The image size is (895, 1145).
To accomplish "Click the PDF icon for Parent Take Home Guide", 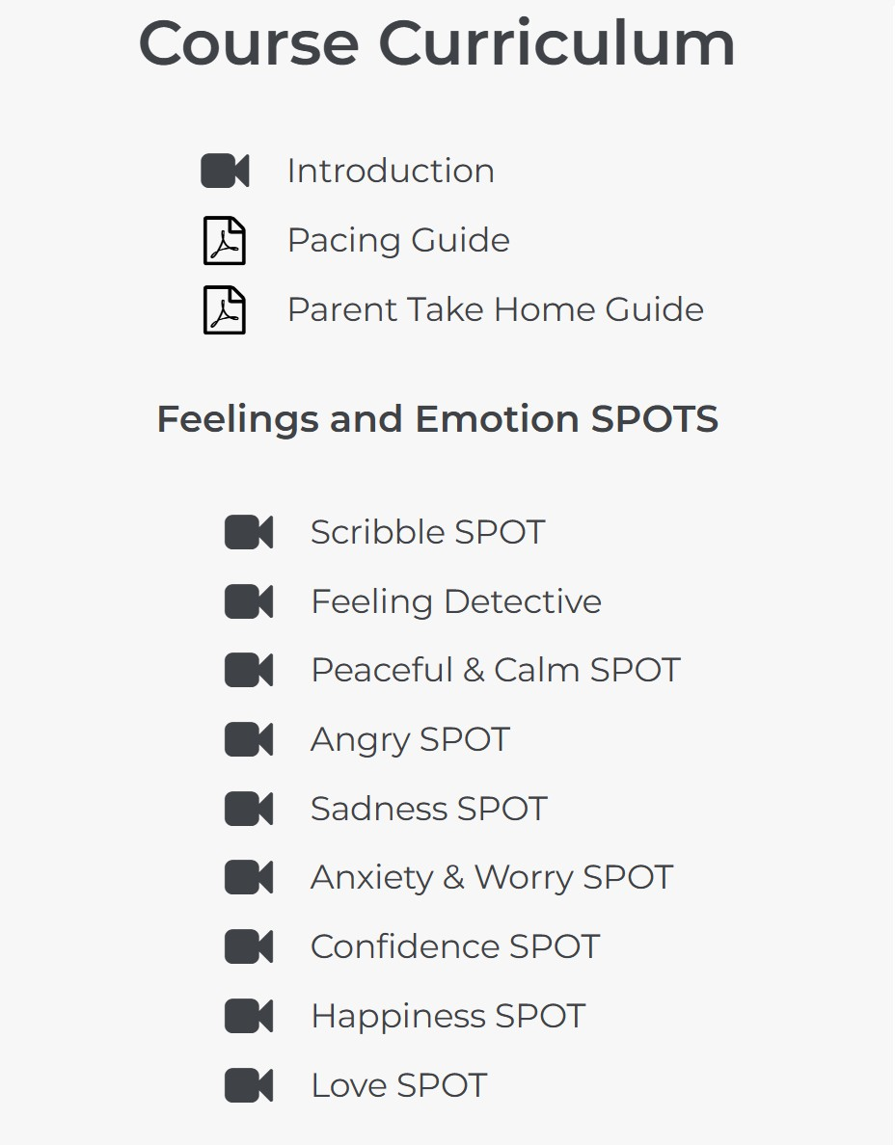I will point(225,310).
